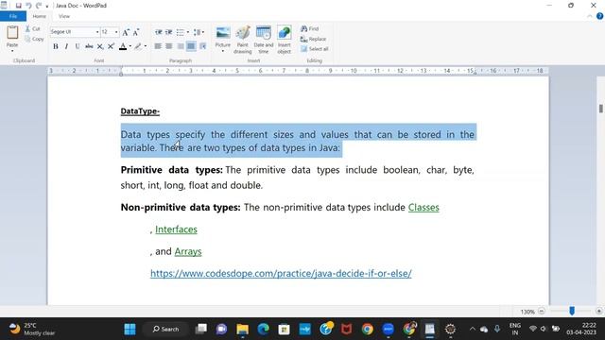Customize Quick Access Toolbar dropdown
This screenshot has width=605, height=340.
pos(47,6)
